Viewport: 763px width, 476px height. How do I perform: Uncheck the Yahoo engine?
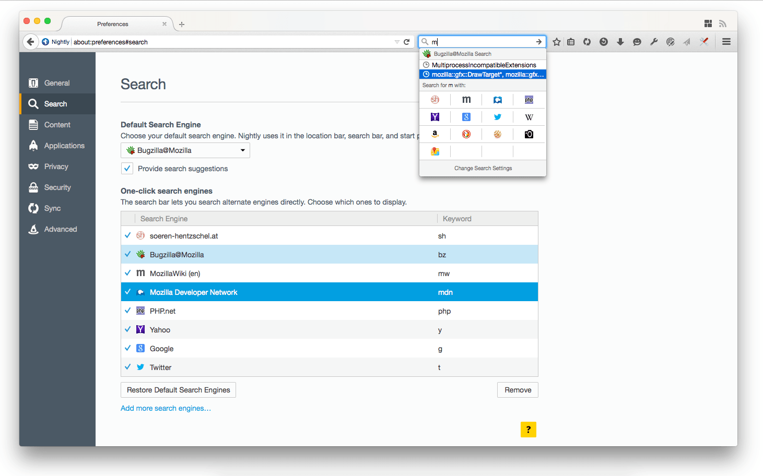tap(128, 329)
